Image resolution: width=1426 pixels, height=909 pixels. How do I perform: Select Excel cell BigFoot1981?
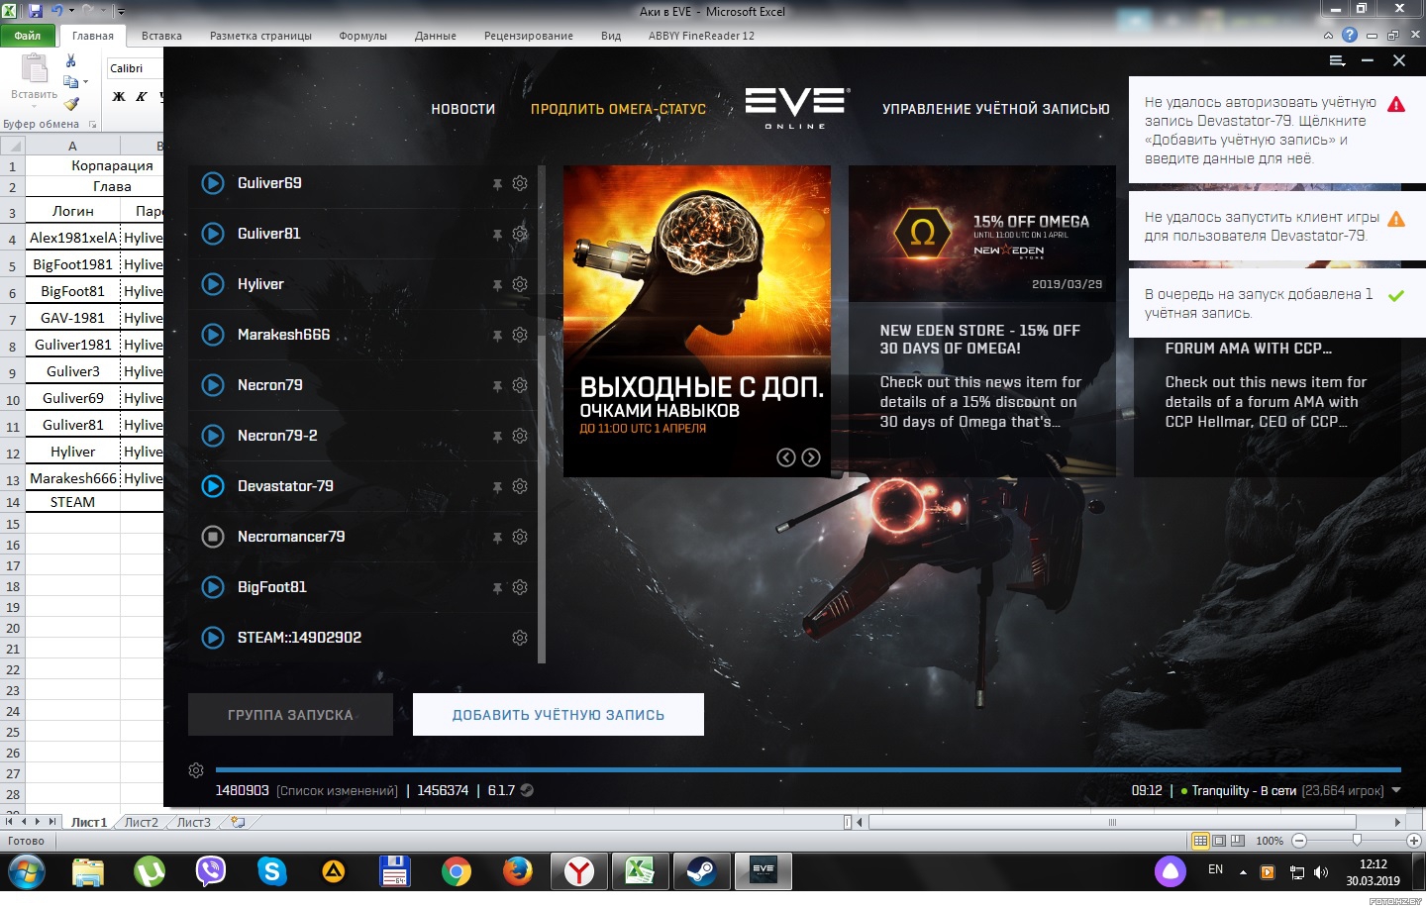tap(72, 264)
